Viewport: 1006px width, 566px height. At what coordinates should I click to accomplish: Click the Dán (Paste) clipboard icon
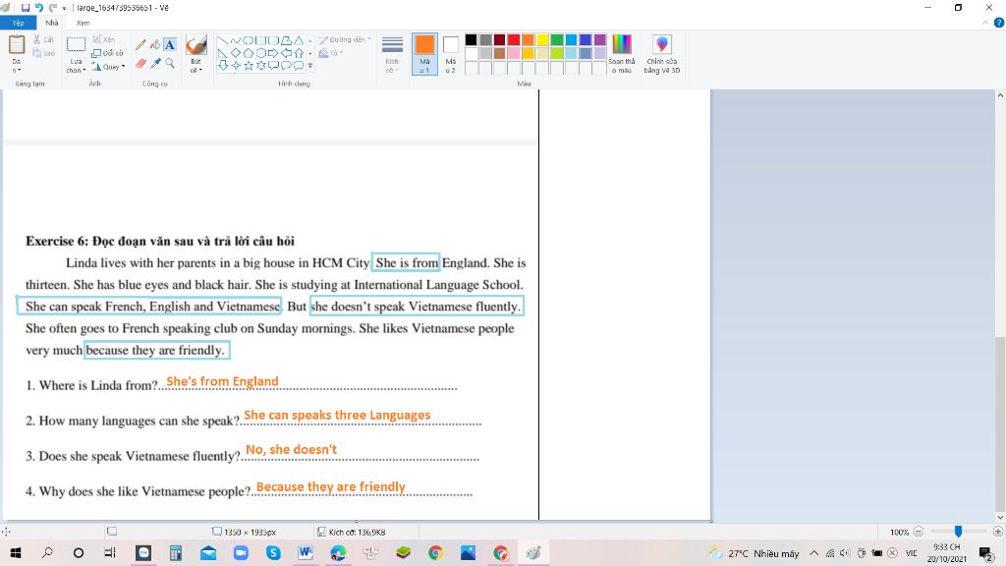click(16, 45)
